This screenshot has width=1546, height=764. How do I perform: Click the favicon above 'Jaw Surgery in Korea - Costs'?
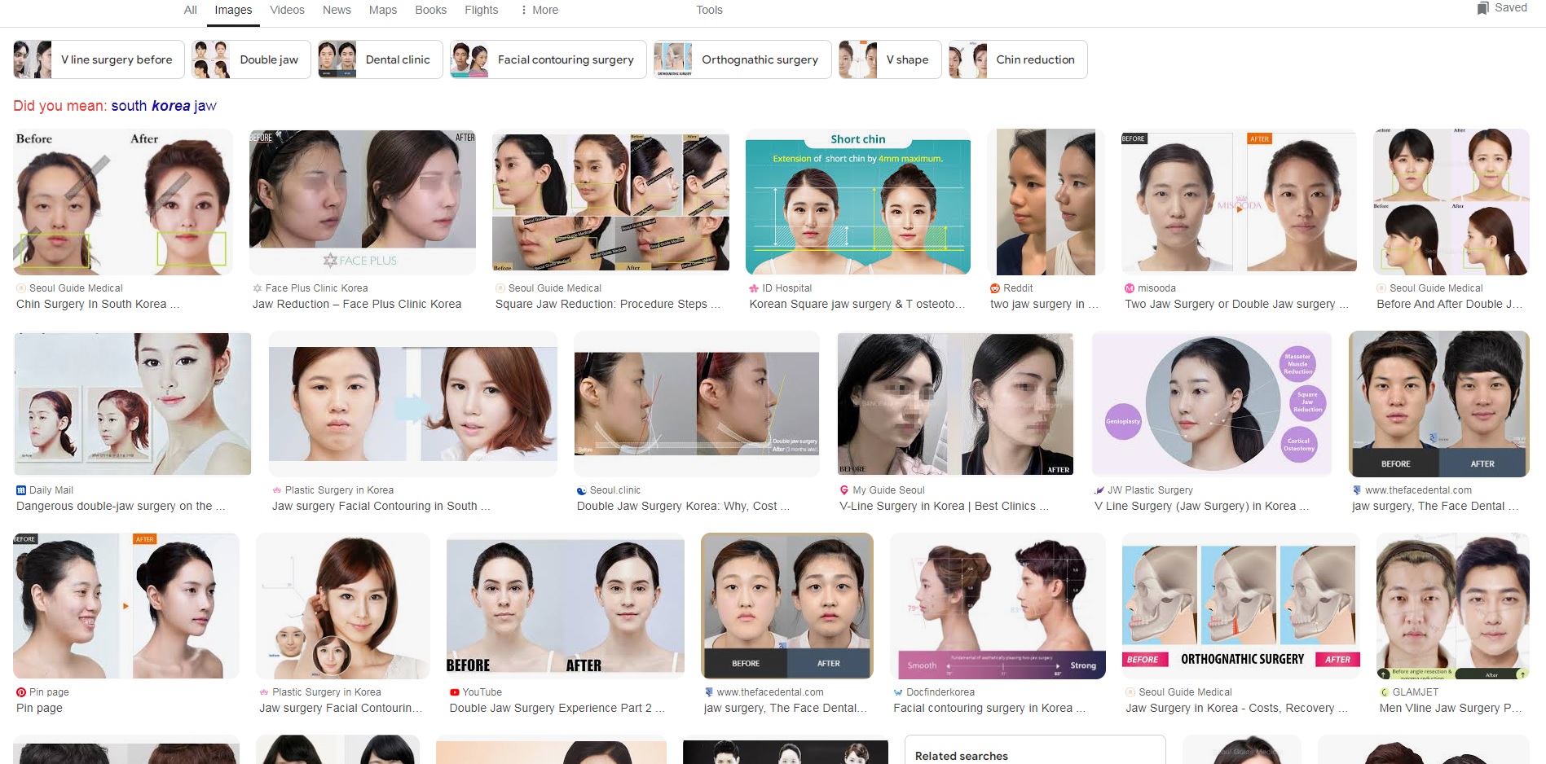1130,692
